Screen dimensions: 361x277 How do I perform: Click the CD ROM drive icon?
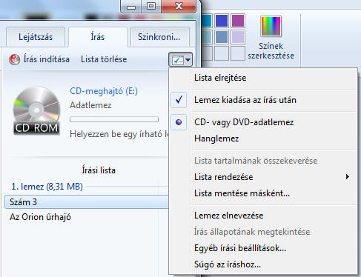(x=36, y=111)
